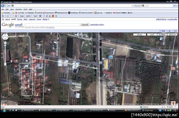Screen dimensions: 179x118
Task: Collapse the left panel double-arrow
Action: (x=1, y=31)
